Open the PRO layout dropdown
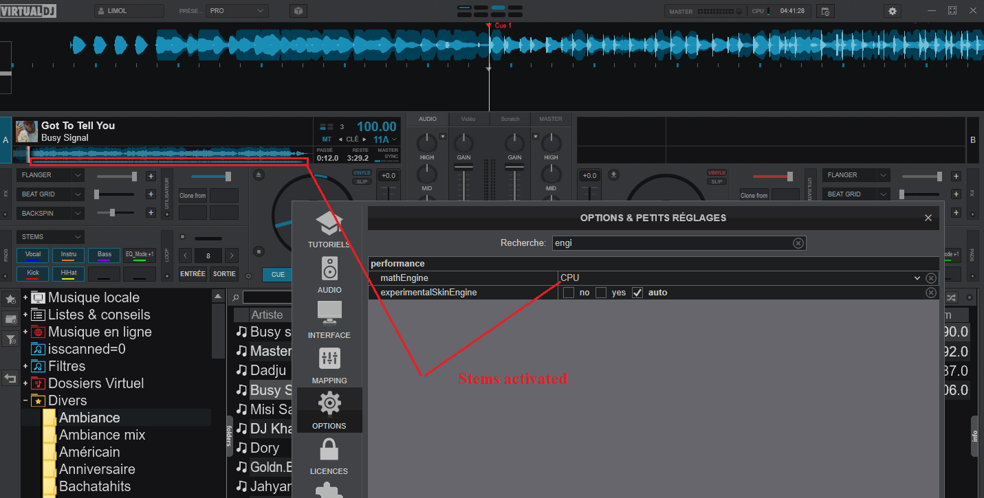The width and height of the screenshot is (984, 498). click(237, 11)
